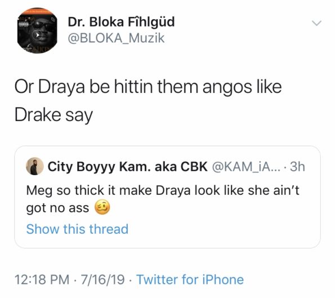Tap 'got no ass' quoted text line

[57, 208]
